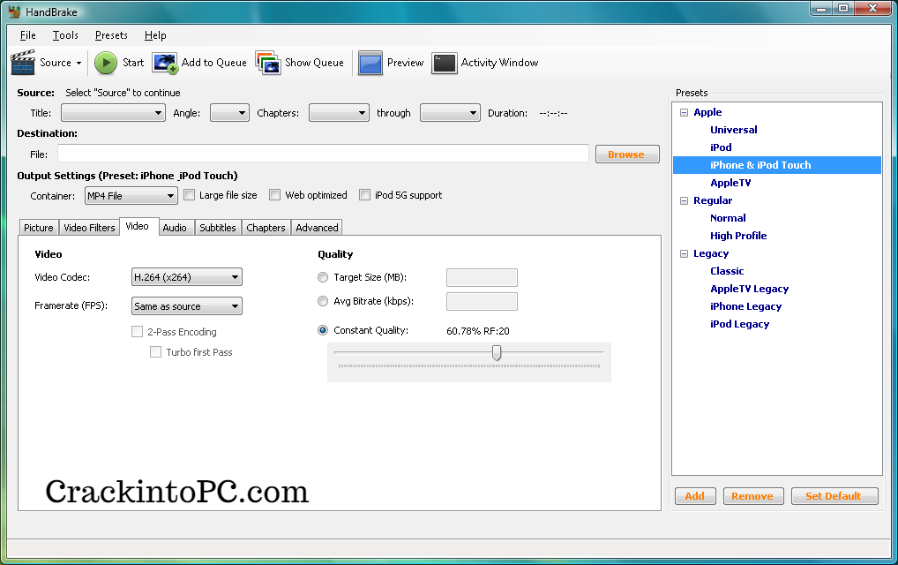Click the Preview monitor icon

pos(370,63)
